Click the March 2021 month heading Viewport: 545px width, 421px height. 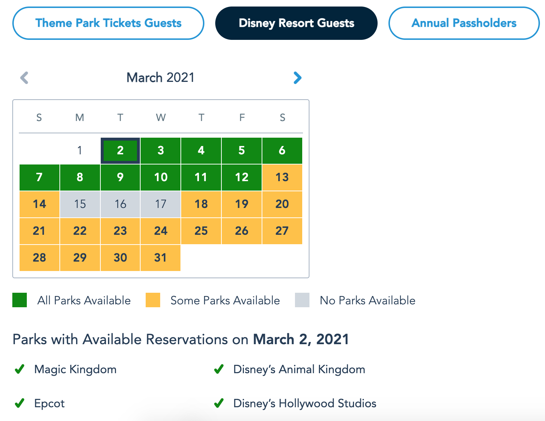pos(161,78)
